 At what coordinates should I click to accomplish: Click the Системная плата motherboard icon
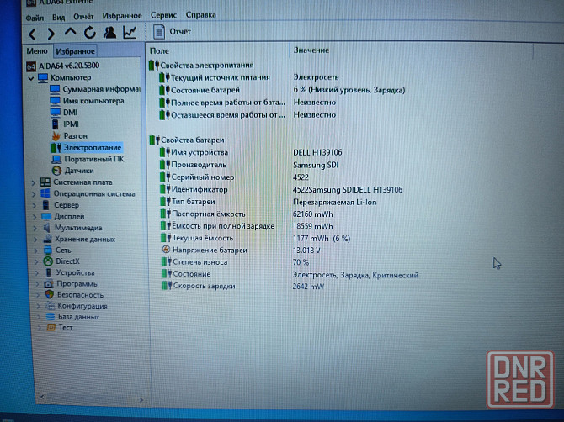point(45,182)
